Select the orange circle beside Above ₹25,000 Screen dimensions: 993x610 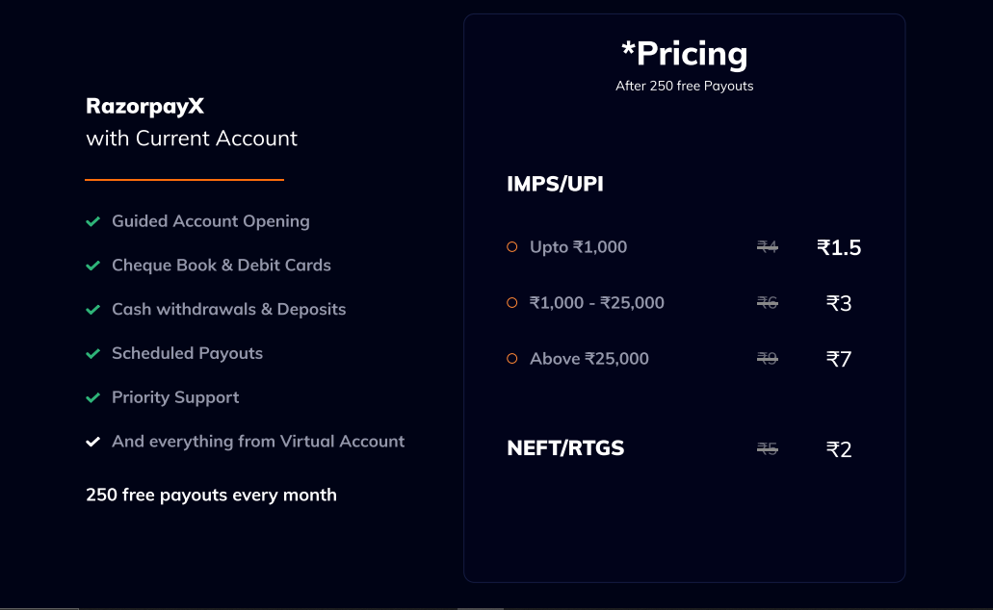pos(512,359)
